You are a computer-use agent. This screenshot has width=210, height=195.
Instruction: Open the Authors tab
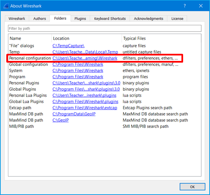pyautogui.click(x=39, y=18)
